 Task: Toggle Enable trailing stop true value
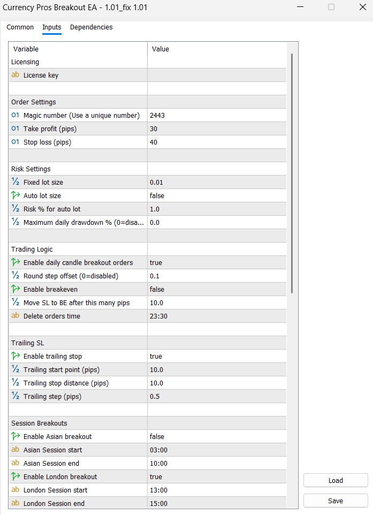217,356
